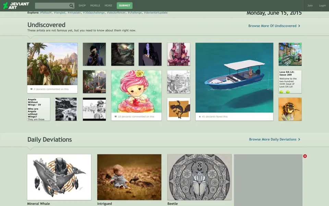The image size is (329, 206).
Task: Click the DeviantArt logo
Action: point(16,5)
